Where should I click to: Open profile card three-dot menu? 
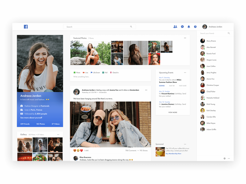[59, 38]
